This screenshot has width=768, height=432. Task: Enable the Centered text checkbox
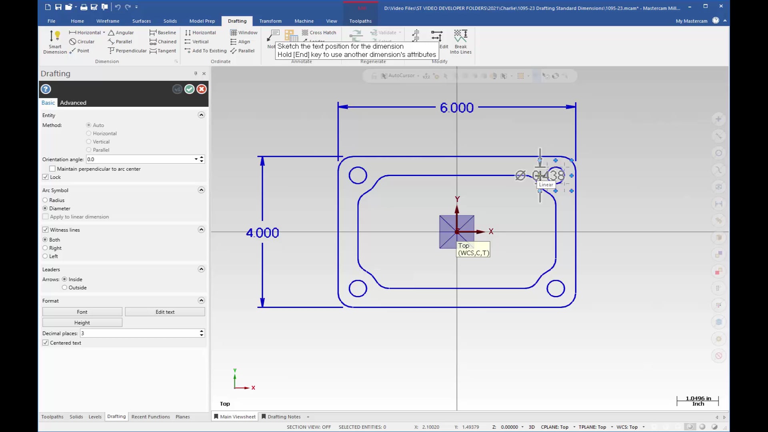coord(45,343)
